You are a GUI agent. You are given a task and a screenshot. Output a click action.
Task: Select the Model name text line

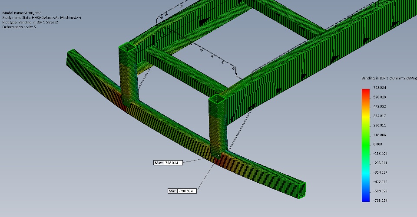click(x=22, y=13)
